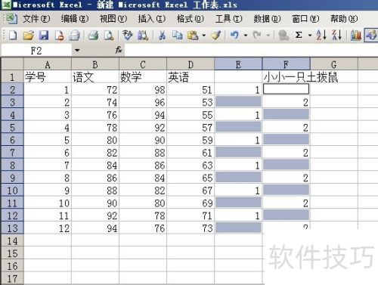
Task: Open the 文件(F) menu
Action: [x=36, y=19]
